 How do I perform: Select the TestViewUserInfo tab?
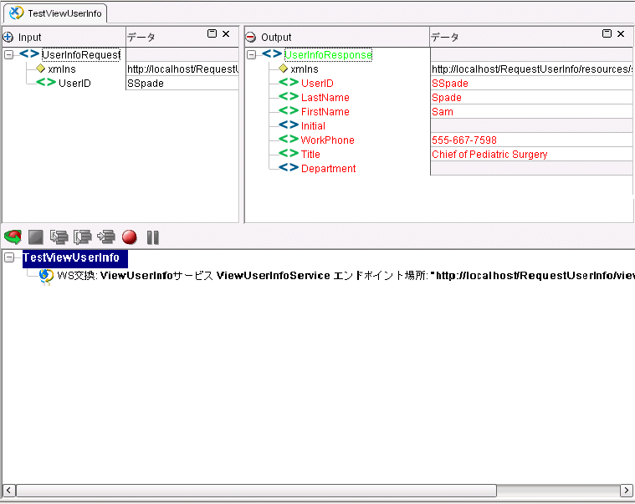pos(55,13)
